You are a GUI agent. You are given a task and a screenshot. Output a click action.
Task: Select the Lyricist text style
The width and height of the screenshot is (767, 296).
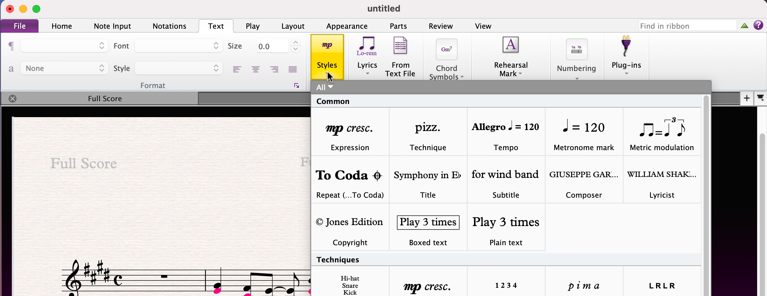(662, 179)
